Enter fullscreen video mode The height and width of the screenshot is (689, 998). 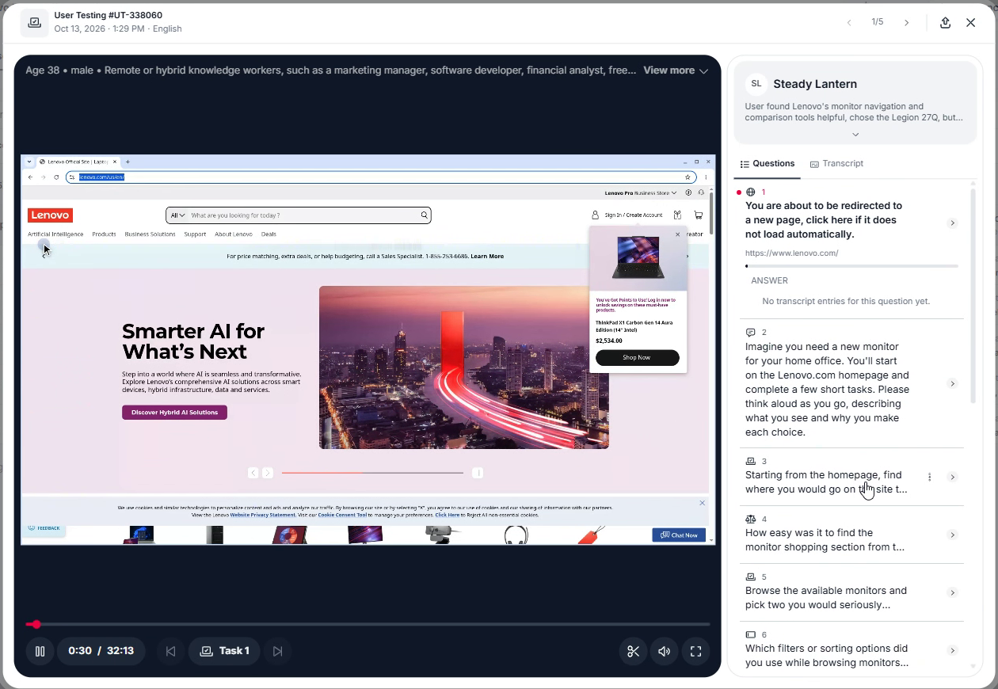[695, 651]
